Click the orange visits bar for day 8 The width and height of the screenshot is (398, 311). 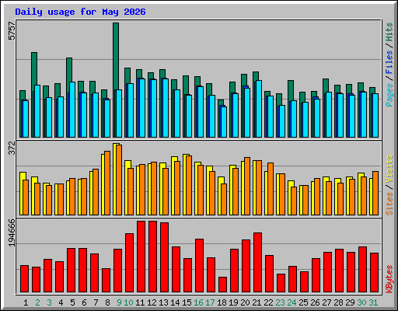pyautogui.click(x=107, y=183)
